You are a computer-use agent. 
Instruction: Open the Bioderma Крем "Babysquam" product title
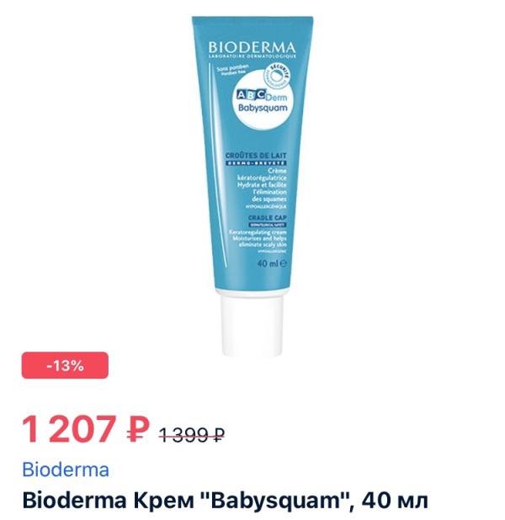tap(225, 501)
